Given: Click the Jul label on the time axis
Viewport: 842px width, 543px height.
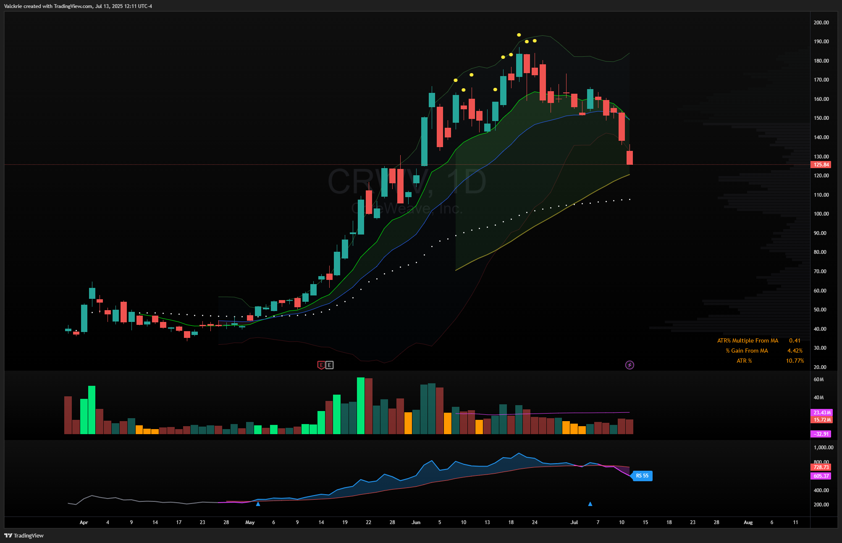Looking at the screenshot, I should pos(574,522).
